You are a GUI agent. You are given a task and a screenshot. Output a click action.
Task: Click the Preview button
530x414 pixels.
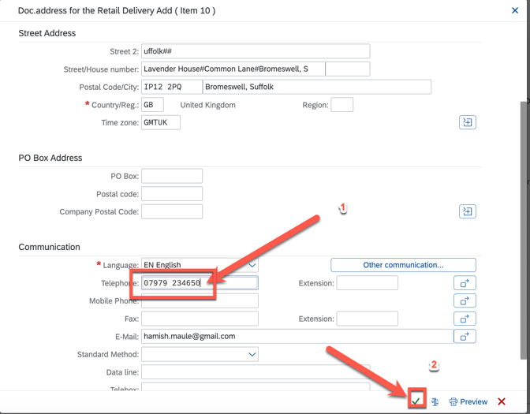point(468,401)
